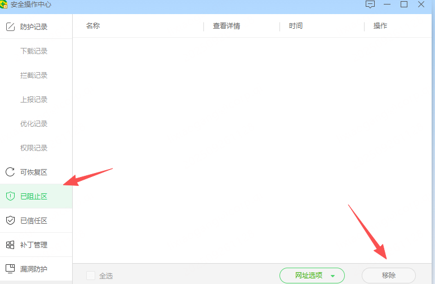Expand the 网址选项 dropdown

click(x=312, y=276)
